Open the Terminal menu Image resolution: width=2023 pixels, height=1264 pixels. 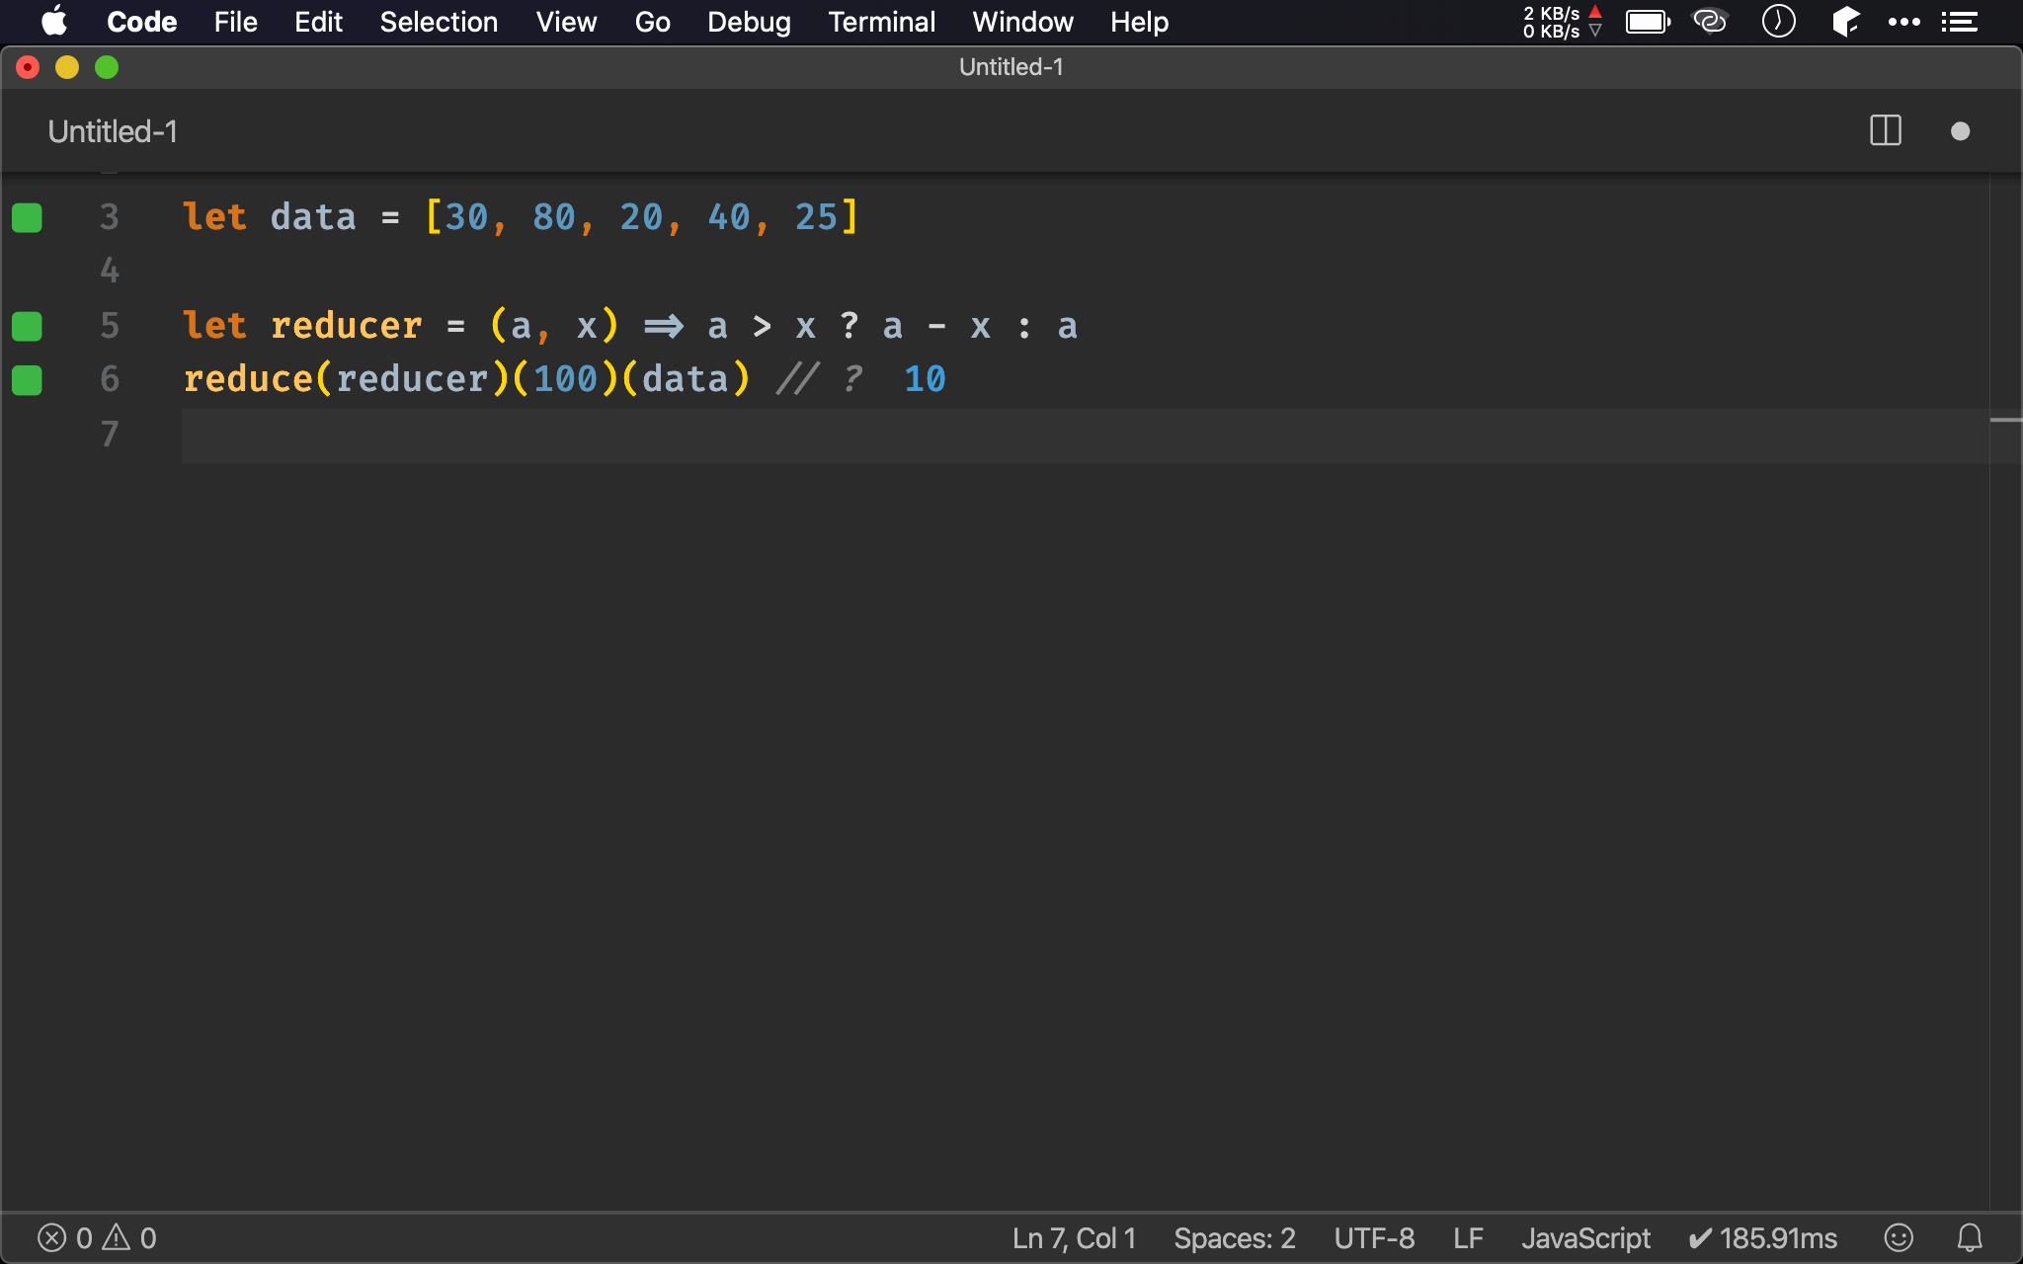pyautogui.click(x=881, y=22)
